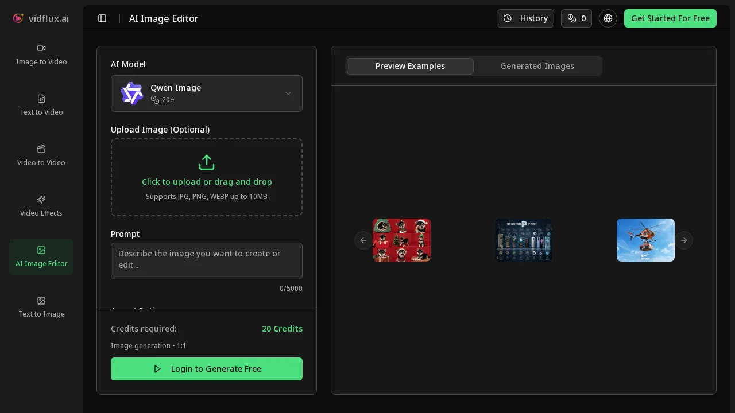Select Text to Video in the sidebar
Viewport: 735px width, 413px height.
tap(41, 105)
